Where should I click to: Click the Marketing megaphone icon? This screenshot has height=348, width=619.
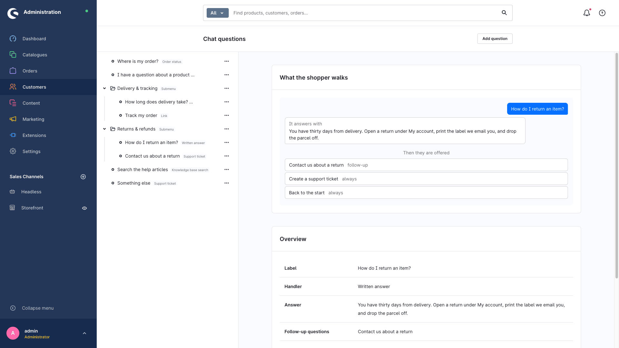click(x=13, y=119)
